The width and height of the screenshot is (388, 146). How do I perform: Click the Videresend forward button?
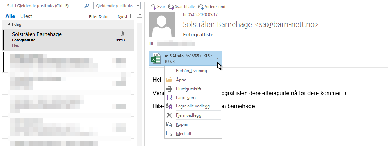[x=212, y=7]
